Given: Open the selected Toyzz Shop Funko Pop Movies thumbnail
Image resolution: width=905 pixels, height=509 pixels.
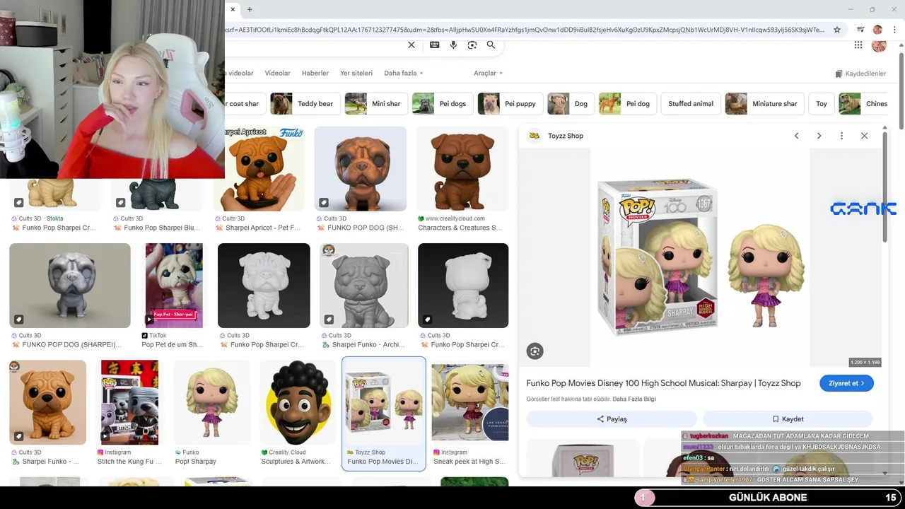Looking at the screenshot, I should coord(384,402).
